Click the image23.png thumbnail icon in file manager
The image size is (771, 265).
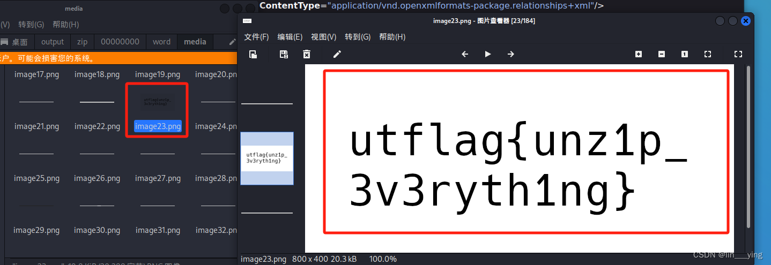(158, 102)
